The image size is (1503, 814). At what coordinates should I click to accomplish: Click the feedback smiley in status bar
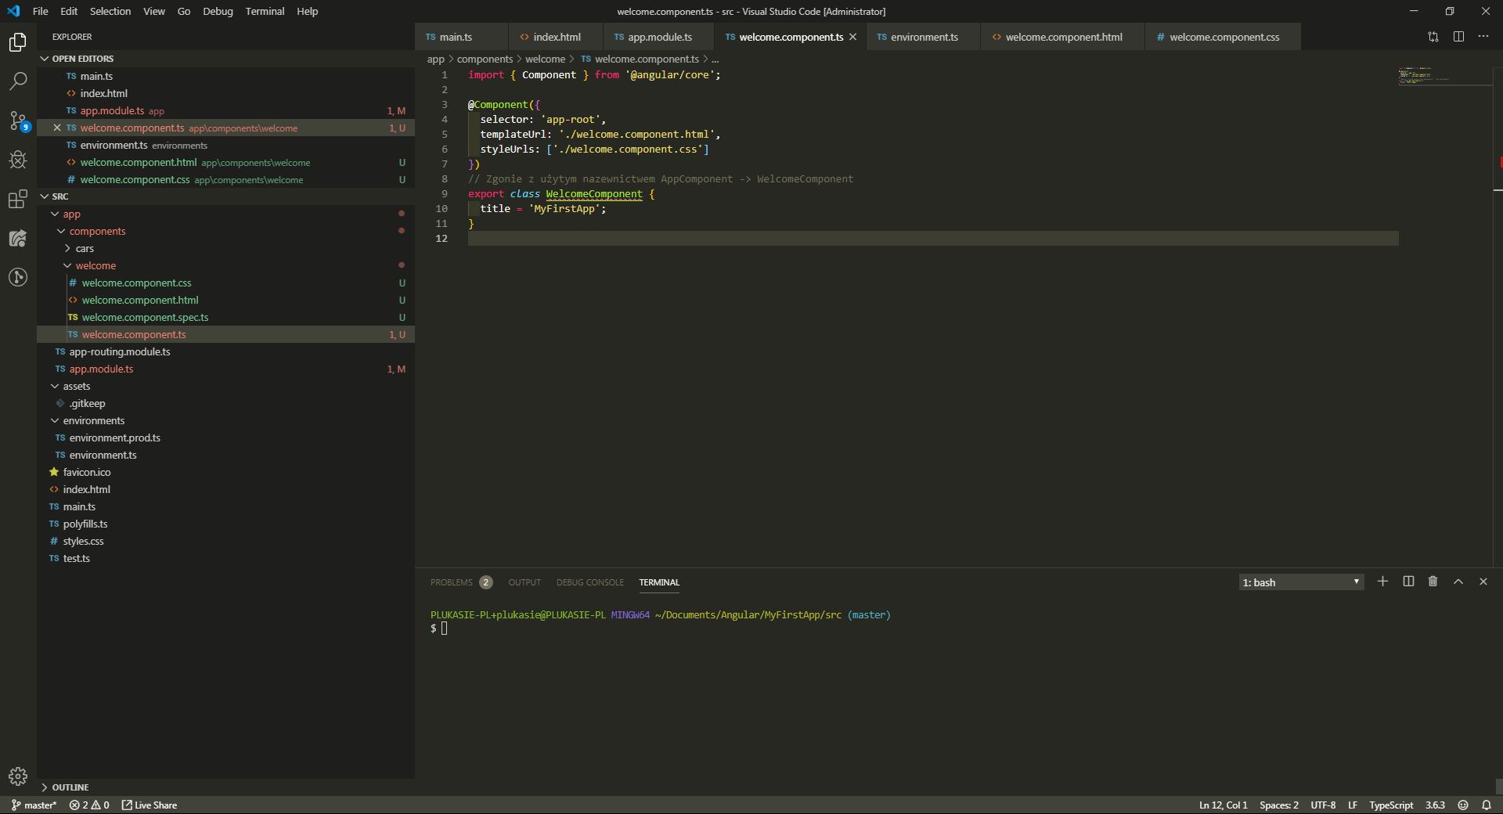click(1462, 805)
